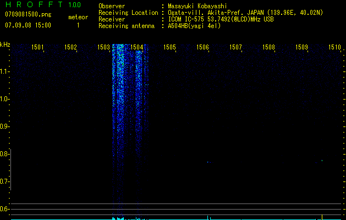Image resolution: width=346 pixels, height=220 pixels.
Task: Click the 1506 time axis label
Action: pyautogui.click(x=202, y=47)
